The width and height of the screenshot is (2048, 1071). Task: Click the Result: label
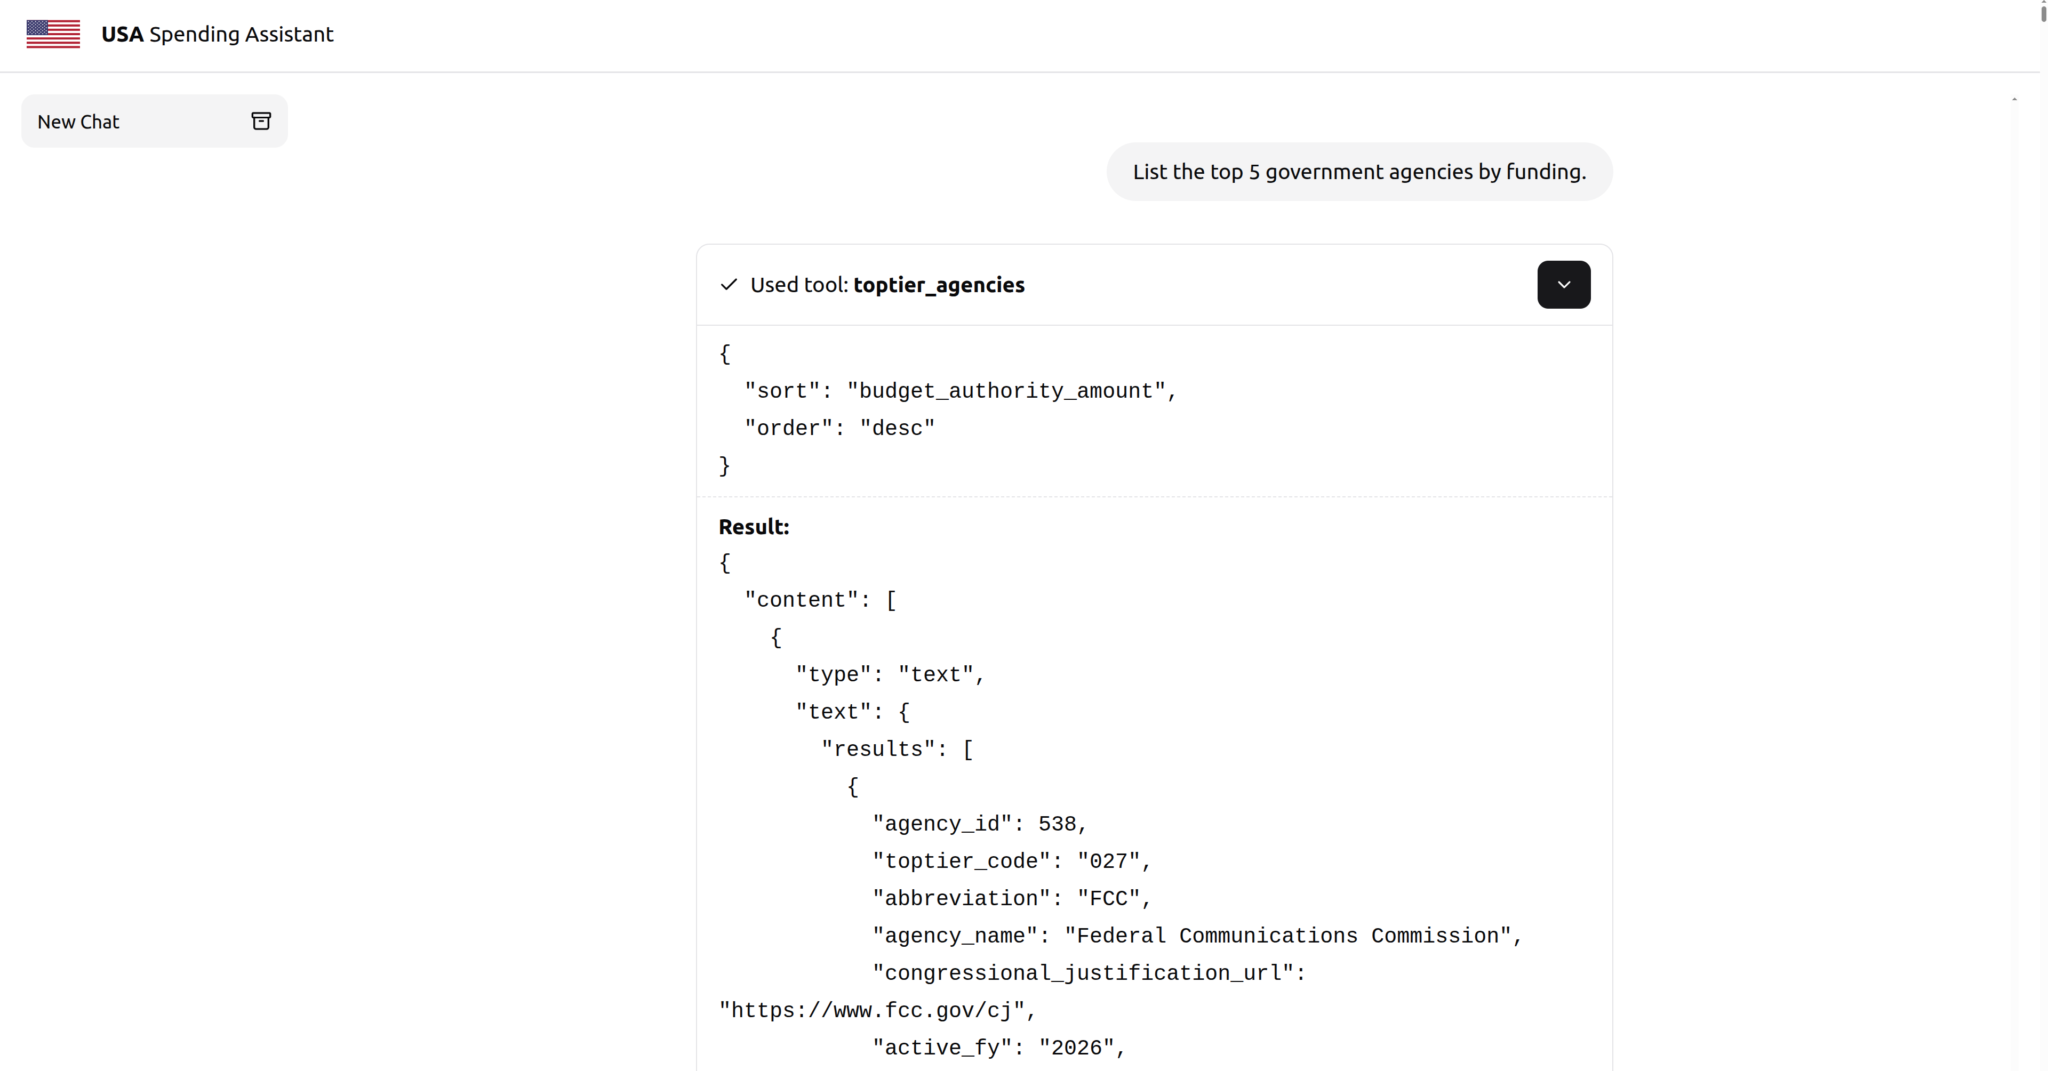(x=754, y=527)
